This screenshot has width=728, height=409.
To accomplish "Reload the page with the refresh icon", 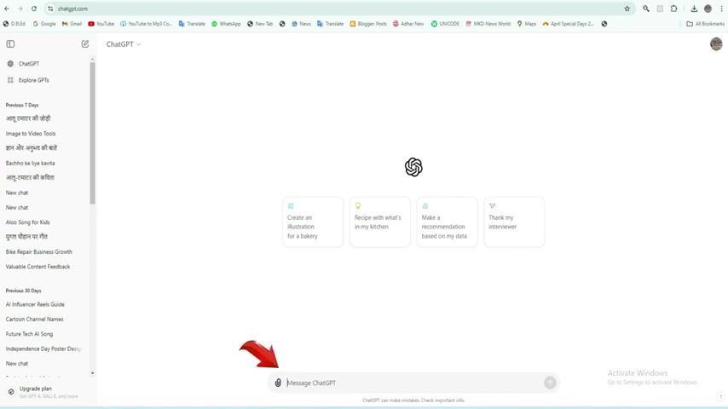I will pyautogui.click(x=34, y=9).
